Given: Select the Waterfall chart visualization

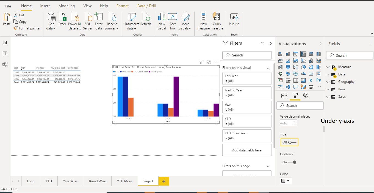Looking at the screenshot, I should [x=280, y=67].
